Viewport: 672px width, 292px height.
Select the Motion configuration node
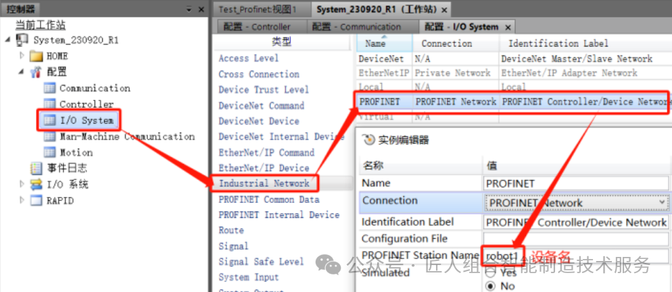(76, 153)
